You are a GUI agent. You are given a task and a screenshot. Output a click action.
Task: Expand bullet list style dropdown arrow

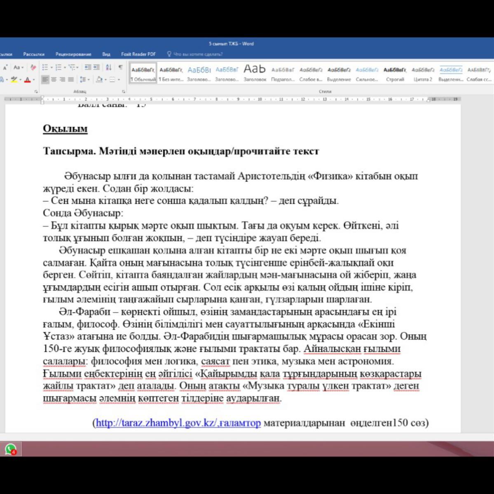click(52, 68)
